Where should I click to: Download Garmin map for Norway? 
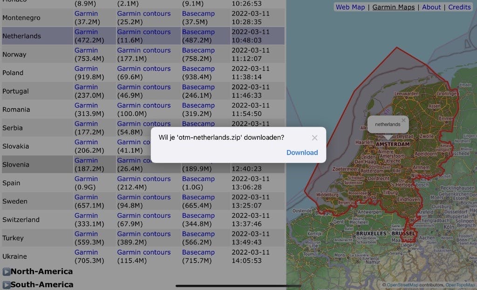point(86,50)
